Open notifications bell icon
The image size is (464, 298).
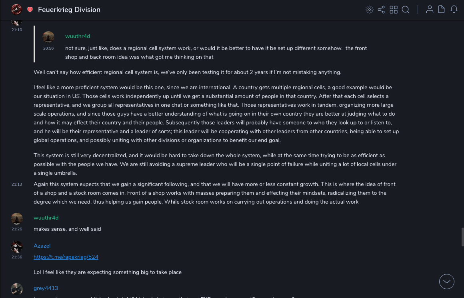click(454, 10)
